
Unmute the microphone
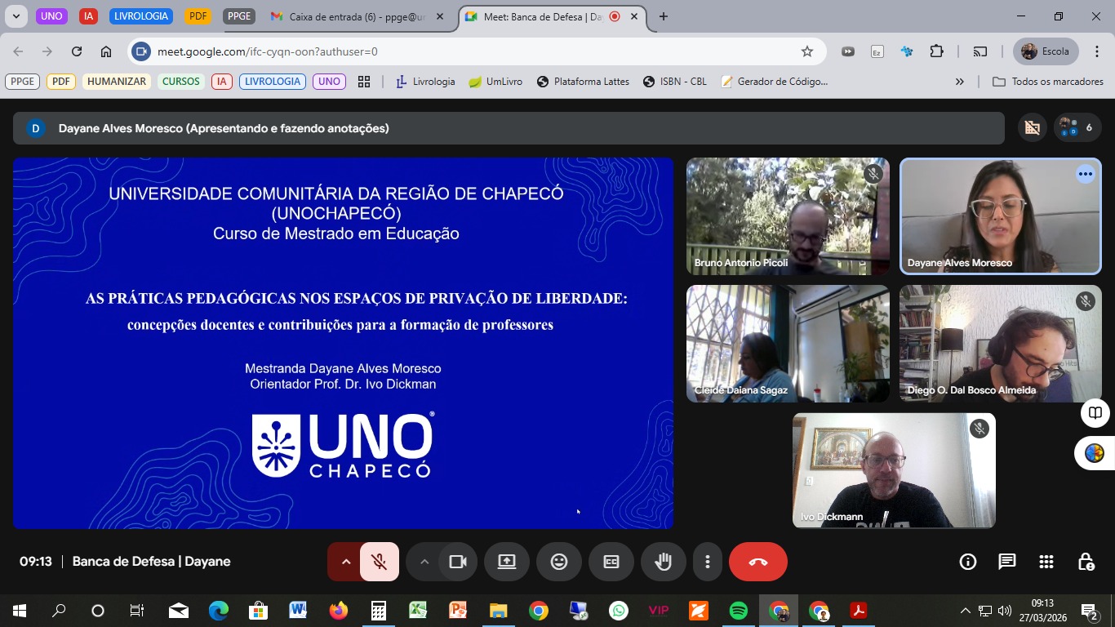tap(379, 562)
